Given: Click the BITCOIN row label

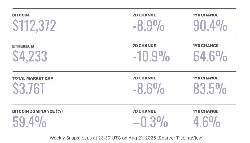Looking at the screenshot, I should click(x=20, y=15).
